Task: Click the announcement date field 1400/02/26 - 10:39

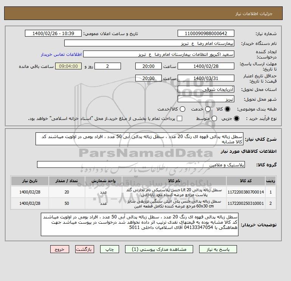Action: pyautogui.click(x=53, y=33)
